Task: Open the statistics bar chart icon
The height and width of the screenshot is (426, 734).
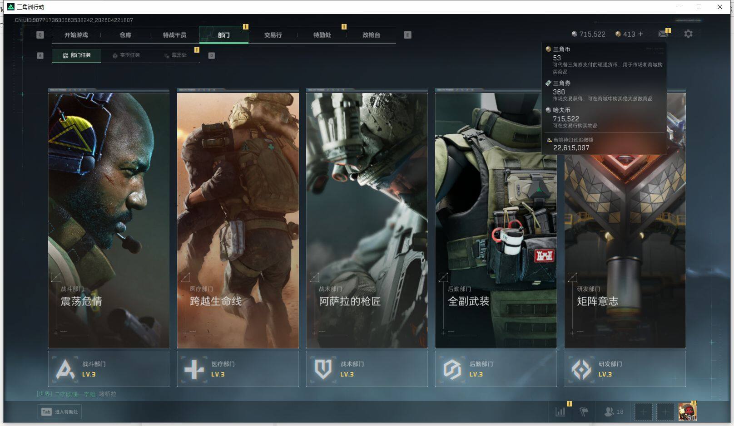Action: [560, 412]
